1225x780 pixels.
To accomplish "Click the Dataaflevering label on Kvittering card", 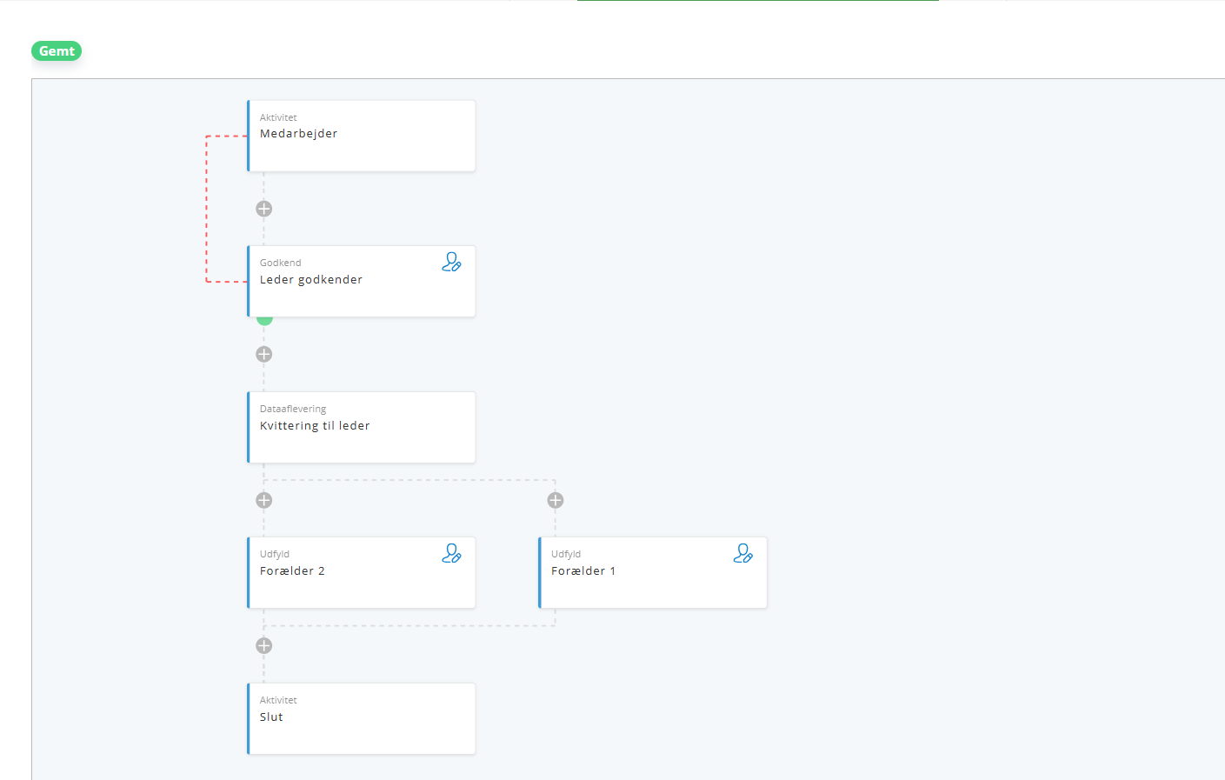I will [x=293, y=409].
